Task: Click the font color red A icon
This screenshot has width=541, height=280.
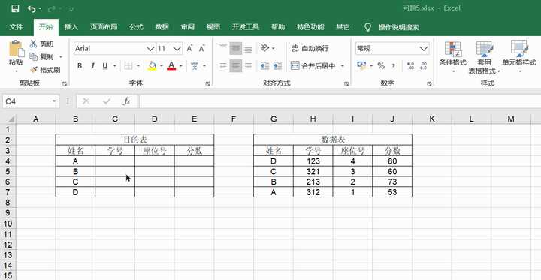Action: click(x=171, y=65)
